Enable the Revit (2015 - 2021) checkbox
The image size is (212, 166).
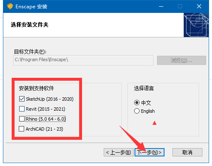point(22,109)
